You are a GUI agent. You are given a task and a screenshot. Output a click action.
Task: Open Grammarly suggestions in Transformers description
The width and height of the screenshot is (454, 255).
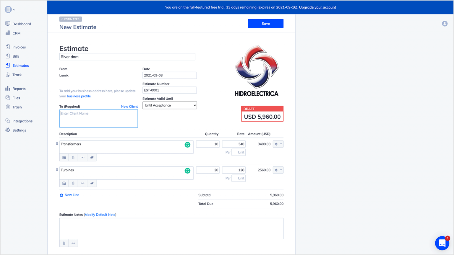188,146
